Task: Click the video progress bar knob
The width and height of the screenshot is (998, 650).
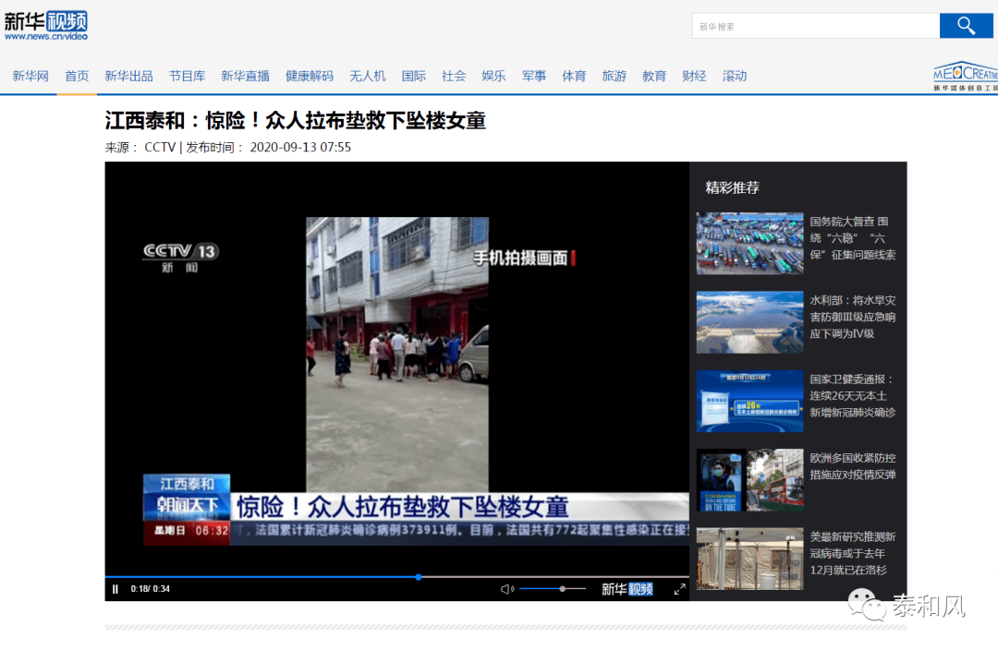Action: click(x=419, y=577)
